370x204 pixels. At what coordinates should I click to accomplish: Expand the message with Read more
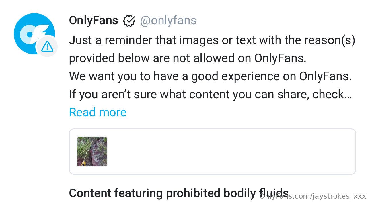point(98,112)
